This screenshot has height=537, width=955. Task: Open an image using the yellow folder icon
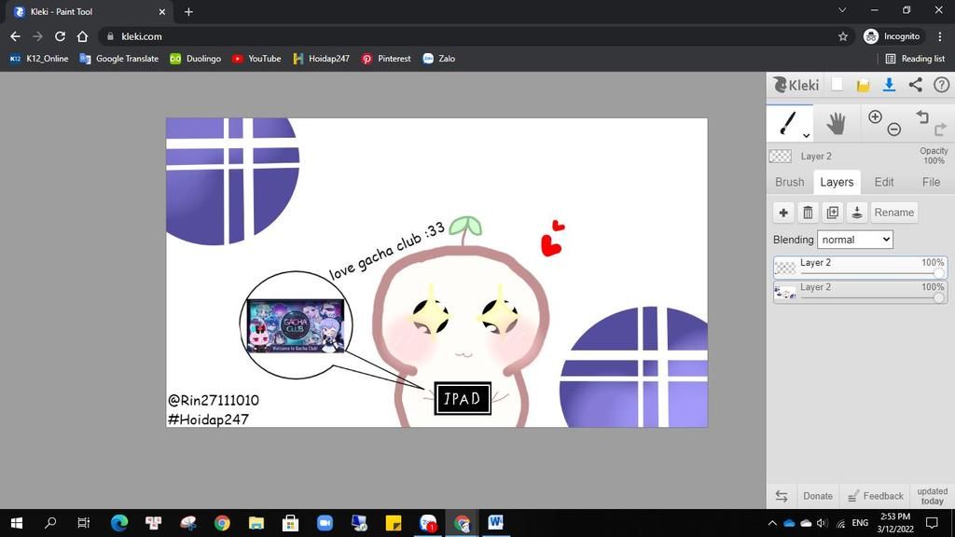(863, 85)
